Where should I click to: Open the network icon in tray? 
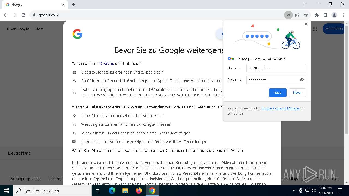tap(307, 191)
